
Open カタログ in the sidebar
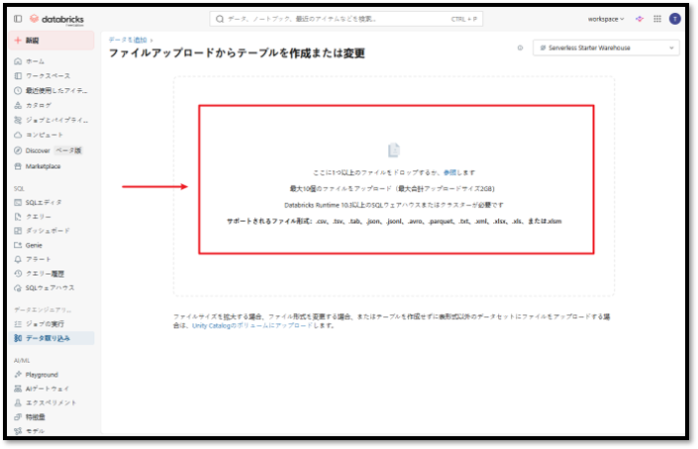(x=39, y=105)
